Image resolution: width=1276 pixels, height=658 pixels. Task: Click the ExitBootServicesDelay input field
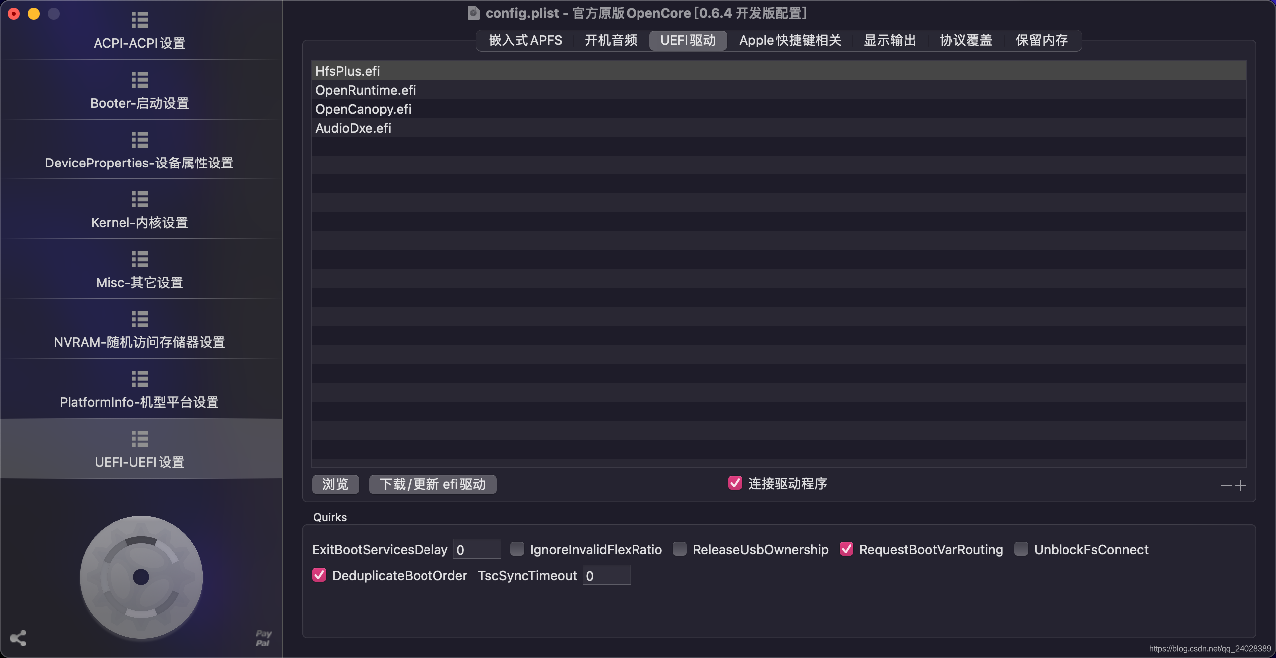pos(477,549)
